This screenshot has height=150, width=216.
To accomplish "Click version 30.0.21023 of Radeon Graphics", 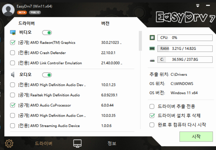I will point(111,43).
